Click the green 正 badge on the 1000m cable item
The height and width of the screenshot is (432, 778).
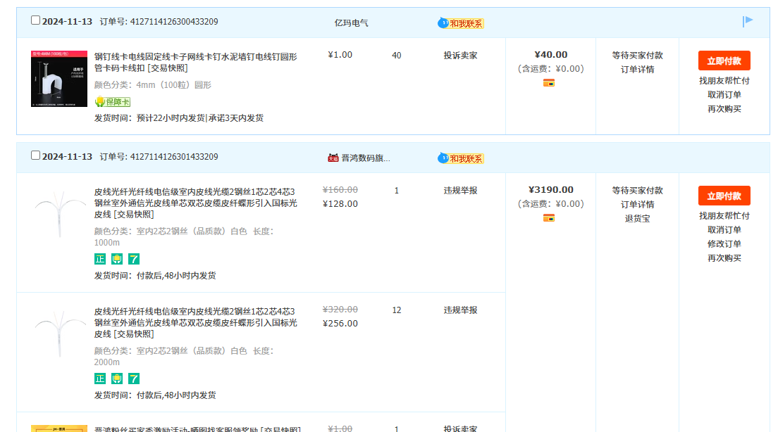pos(100,259)
